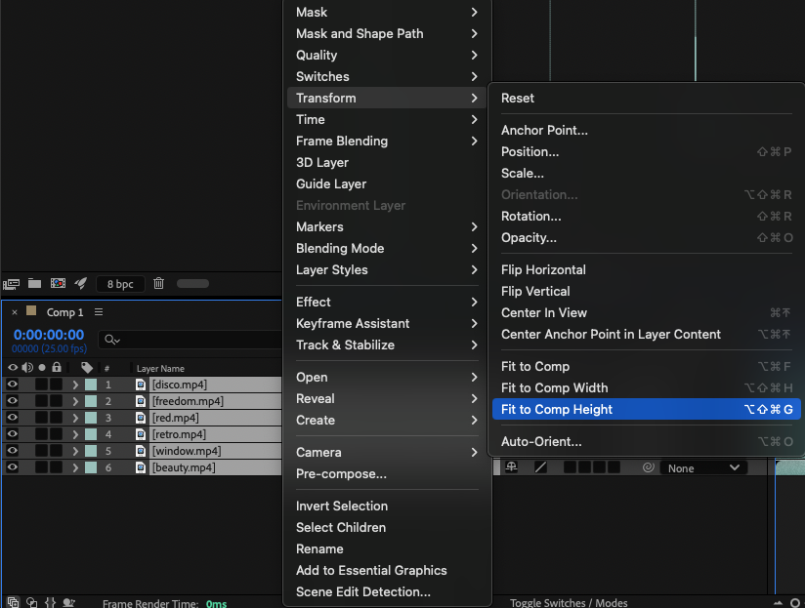Click the 8 bpc color depth button
Viewport: 805px width, 608px height.
[120, 284]
